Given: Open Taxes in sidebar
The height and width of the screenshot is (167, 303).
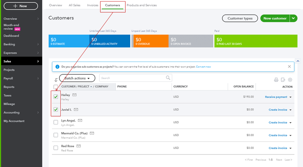Looking at the screenshot, I should (7, 95).
